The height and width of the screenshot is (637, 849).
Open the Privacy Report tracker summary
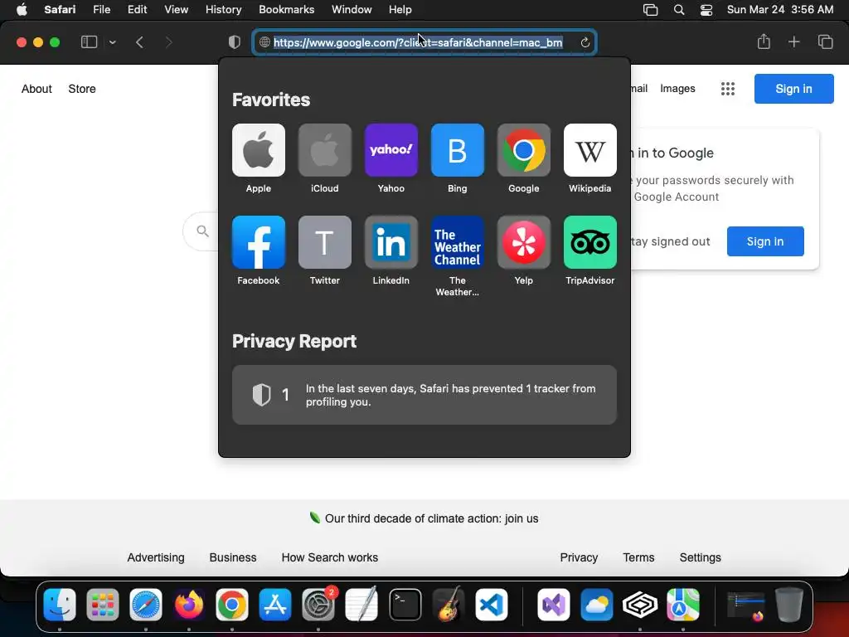click(424, 395)
